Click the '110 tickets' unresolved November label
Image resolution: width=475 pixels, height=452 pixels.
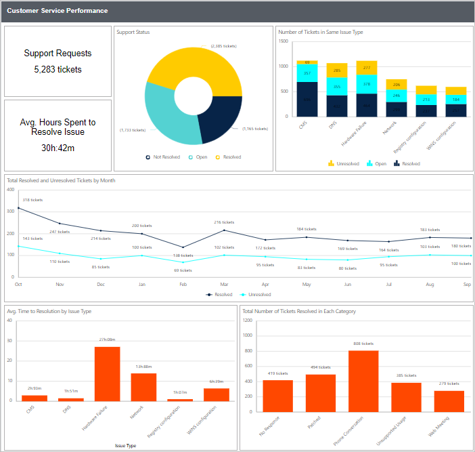coord(60,262)
